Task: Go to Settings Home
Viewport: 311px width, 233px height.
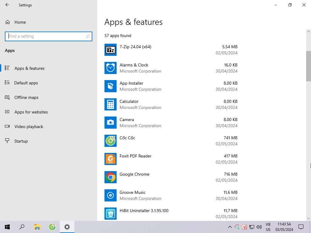Action: [20, 22]
